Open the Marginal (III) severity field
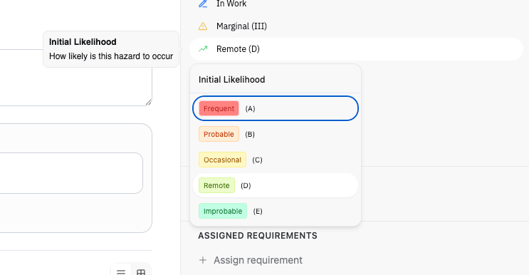The image size is (529, 275). coord(356,26)
